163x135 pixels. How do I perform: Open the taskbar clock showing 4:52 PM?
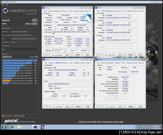(x=156, y=127)
